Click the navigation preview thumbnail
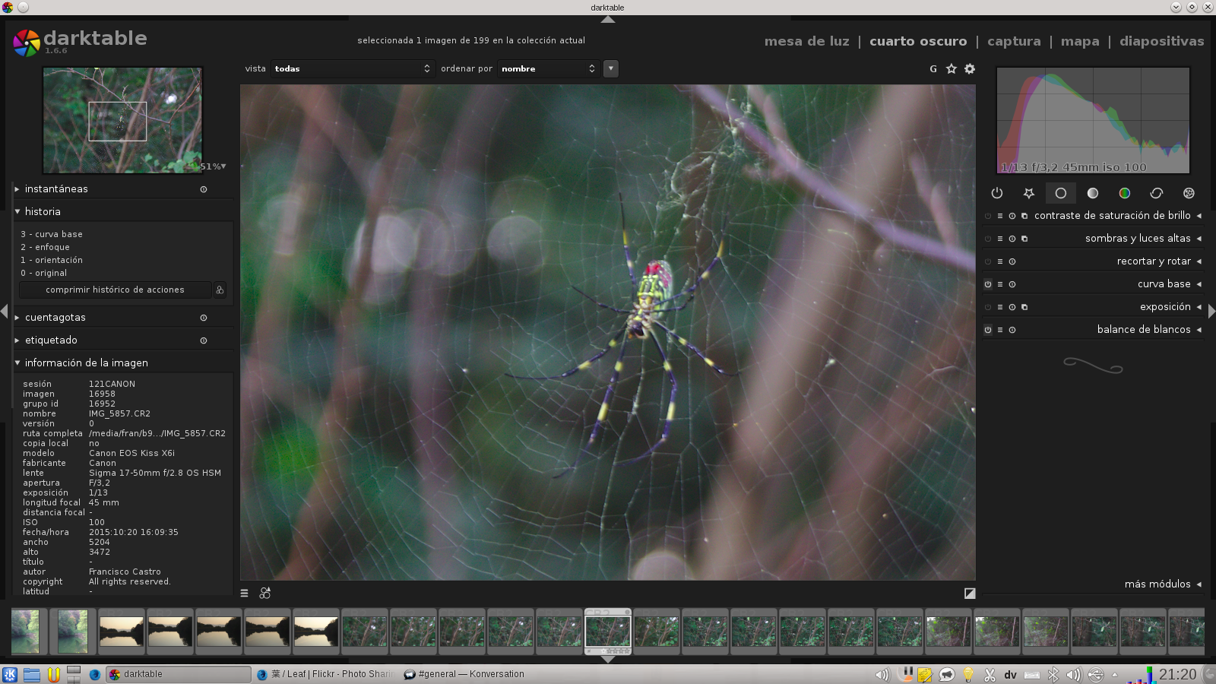 122,120
